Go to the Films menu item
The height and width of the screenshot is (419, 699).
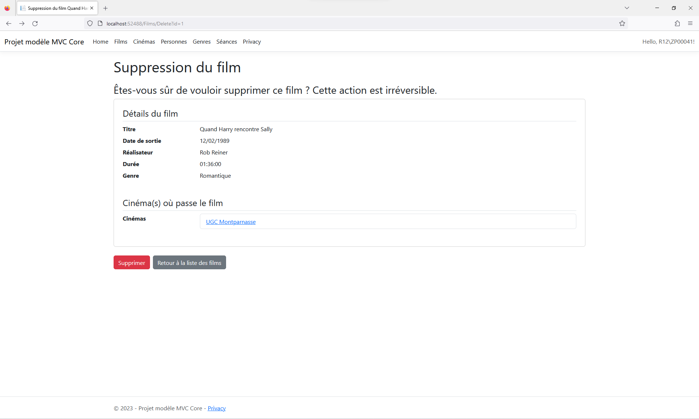coord(121,42)
